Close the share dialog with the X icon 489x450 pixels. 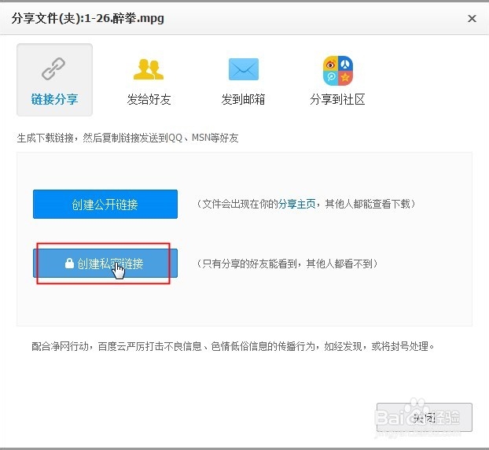point(472,19)
